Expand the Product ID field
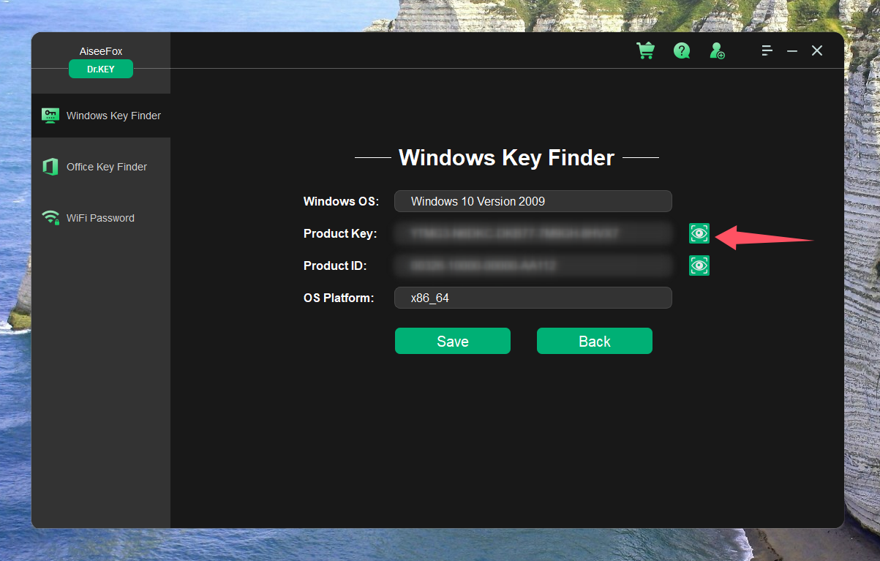Viewport: 880px width, 561px height. click(x=533, y=266)
